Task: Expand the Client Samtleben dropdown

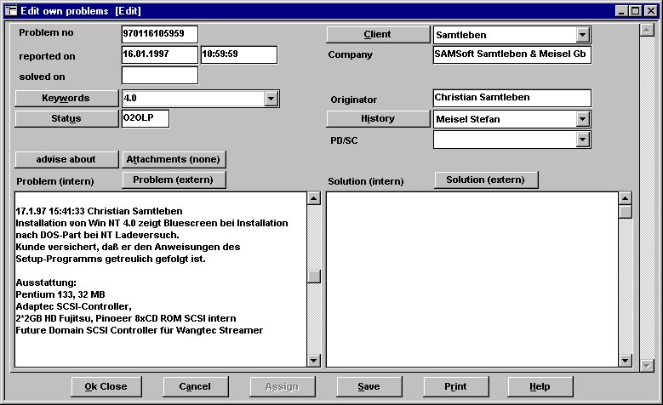Action: click(582, 35)
